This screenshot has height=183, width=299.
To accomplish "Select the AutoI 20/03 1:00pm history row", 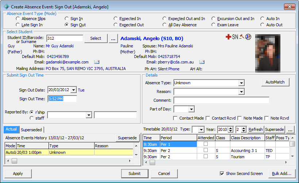I will 69,152.
